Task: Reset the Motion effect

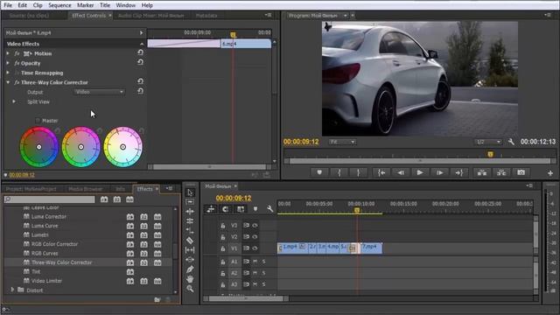Action: click(x=140, y=52)
